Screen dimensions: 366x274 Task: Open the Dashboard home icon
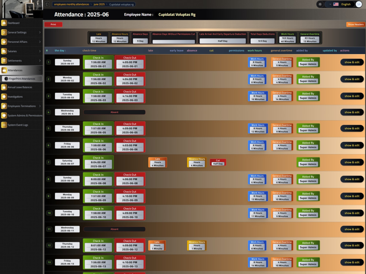(x=4, y=23)
